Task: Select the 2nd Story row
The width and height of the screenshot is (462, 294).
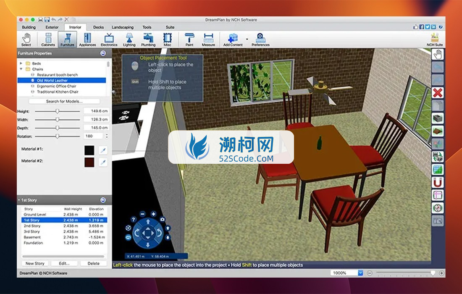Action: click(64, 226)
